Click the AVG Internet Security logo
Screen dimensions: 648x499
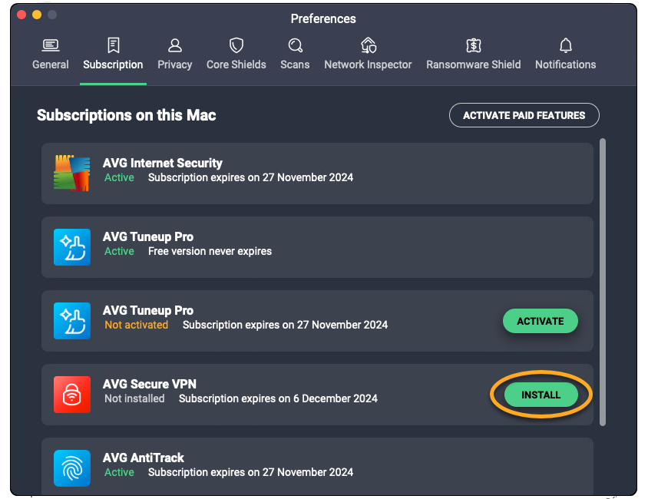(72, 173)
